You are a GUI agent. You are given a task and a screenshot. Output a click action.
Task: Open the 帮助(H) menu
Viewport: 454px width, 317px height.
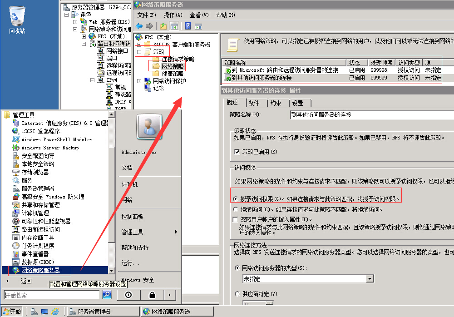pyautogui.click(x=226, y=15)
